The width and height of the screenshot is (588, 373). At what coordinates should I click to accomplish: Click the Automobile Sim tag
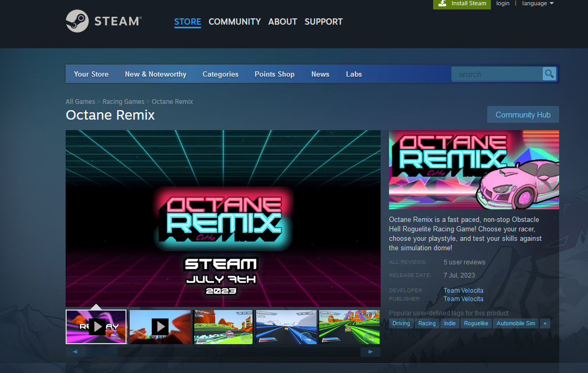tap(516, 323)
